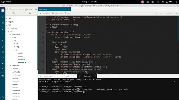The height and width of the screenshot is (100, 179).
Task: Open the clock showing Sat Sep 26
Action: coord(89,2)
